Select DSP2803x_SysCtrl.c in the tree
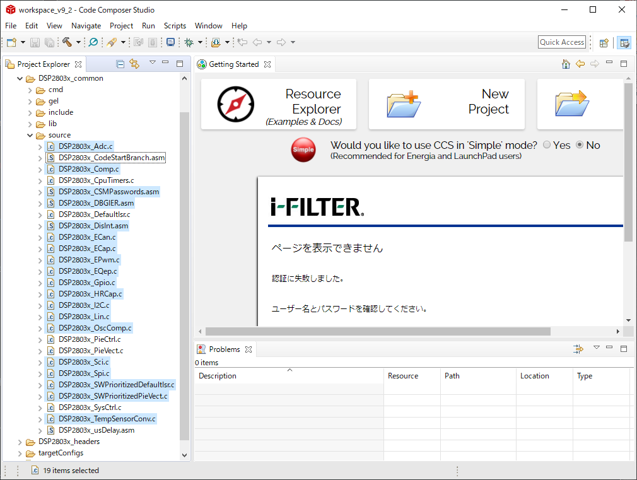Screen dimensions: 637x480 pos(90,407)
